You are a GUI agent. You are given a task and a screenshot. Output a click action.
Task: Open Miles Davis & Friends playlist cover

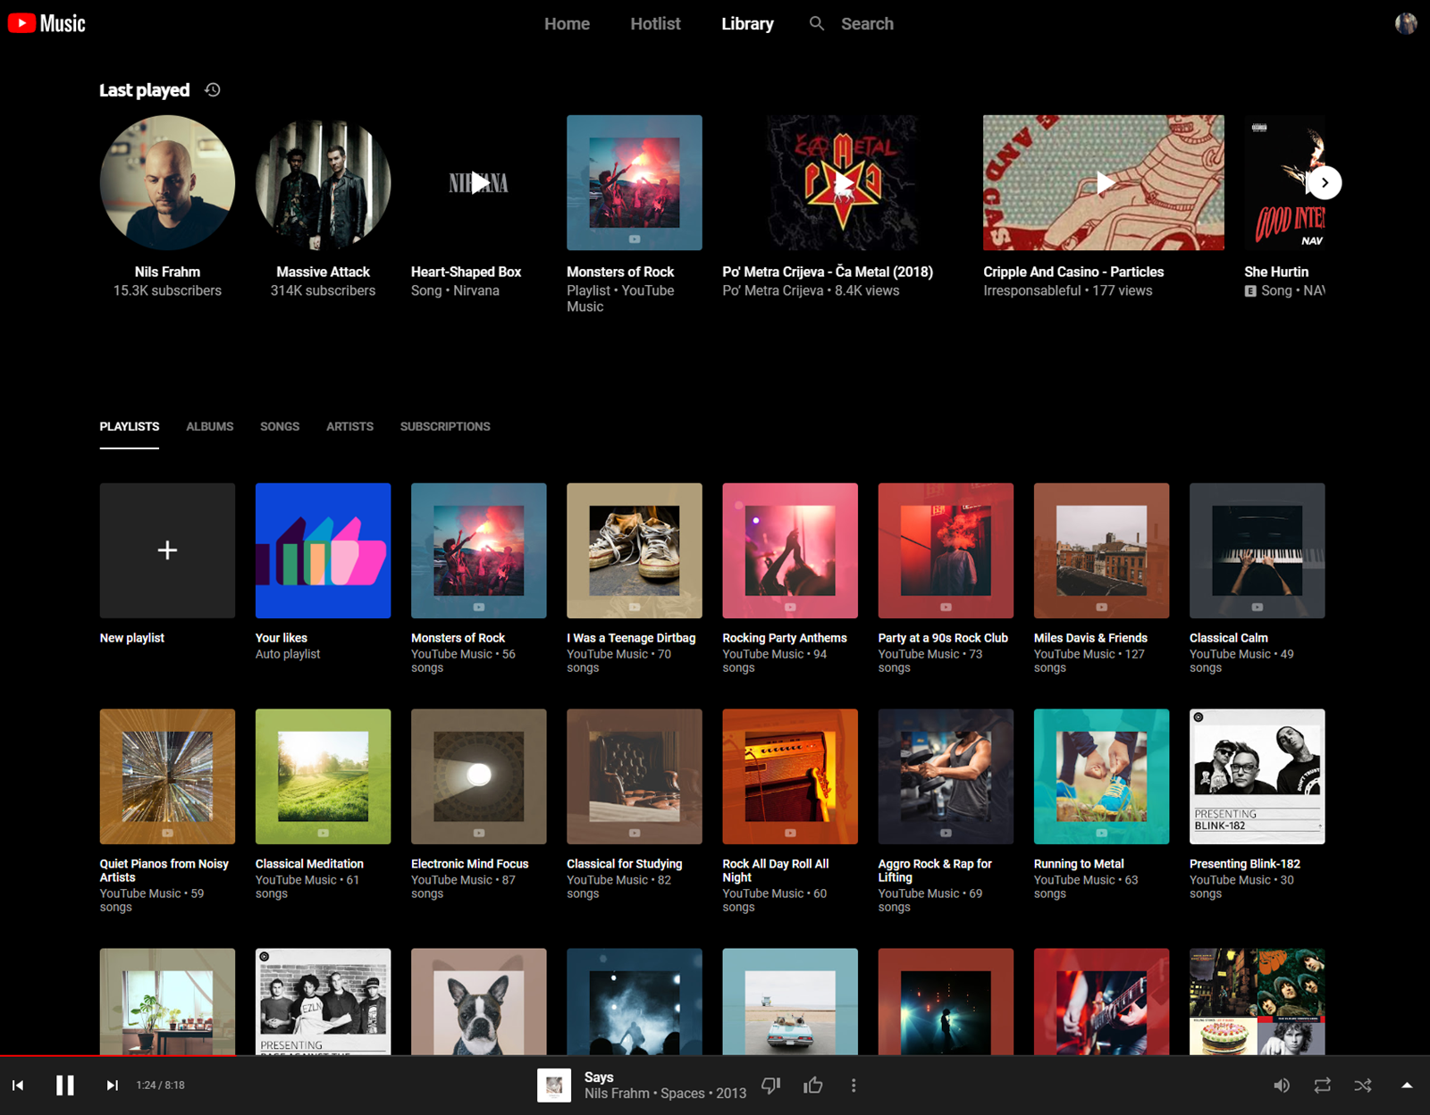click(x=1101, y=550)
